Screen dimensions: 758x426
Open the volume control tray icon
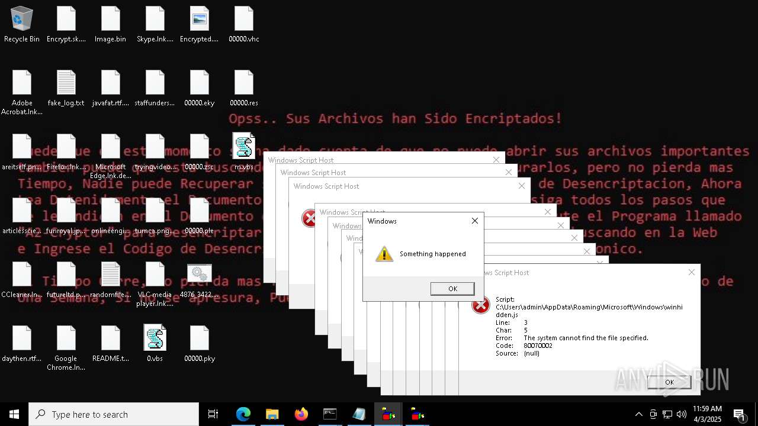tap(682, 414)
